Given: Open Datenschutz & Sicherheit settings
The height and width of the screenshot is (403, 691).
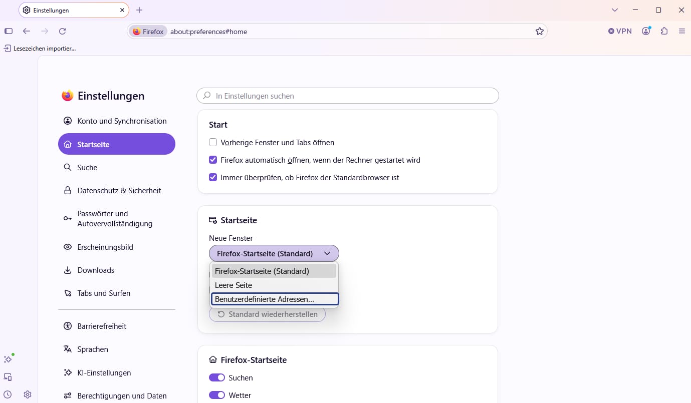Looking at the screenshot, I should pos(117,191).
